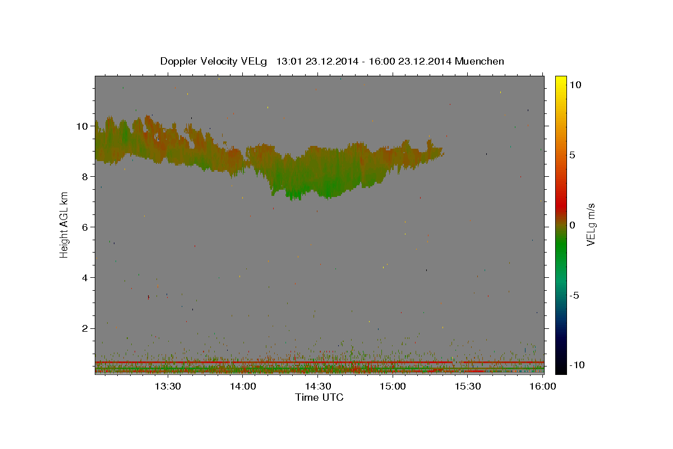Click the red horizontal line near ground level

click(319, 363)
